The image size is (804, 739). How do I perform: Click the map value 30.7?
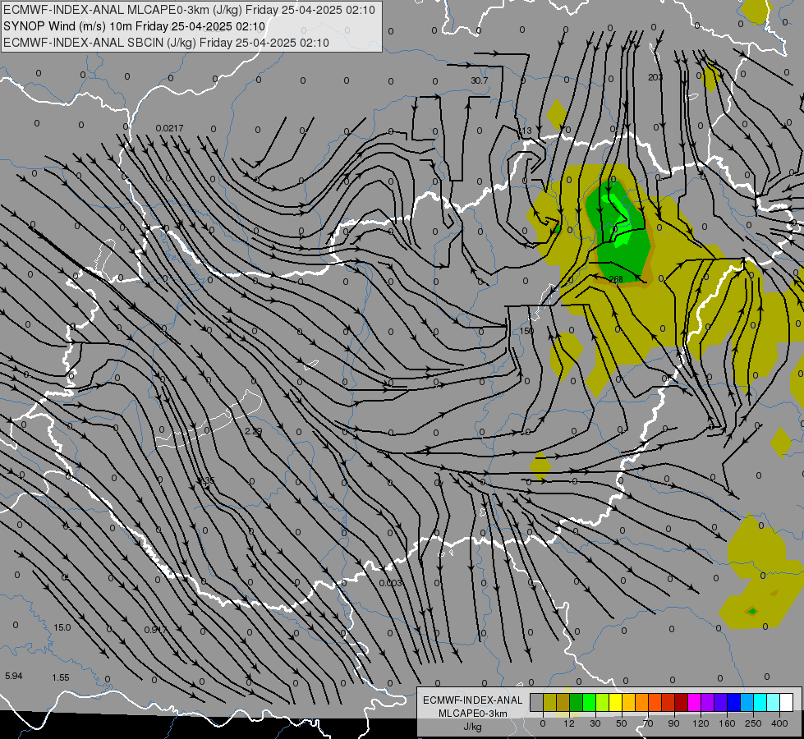click(x=480, y=80)
